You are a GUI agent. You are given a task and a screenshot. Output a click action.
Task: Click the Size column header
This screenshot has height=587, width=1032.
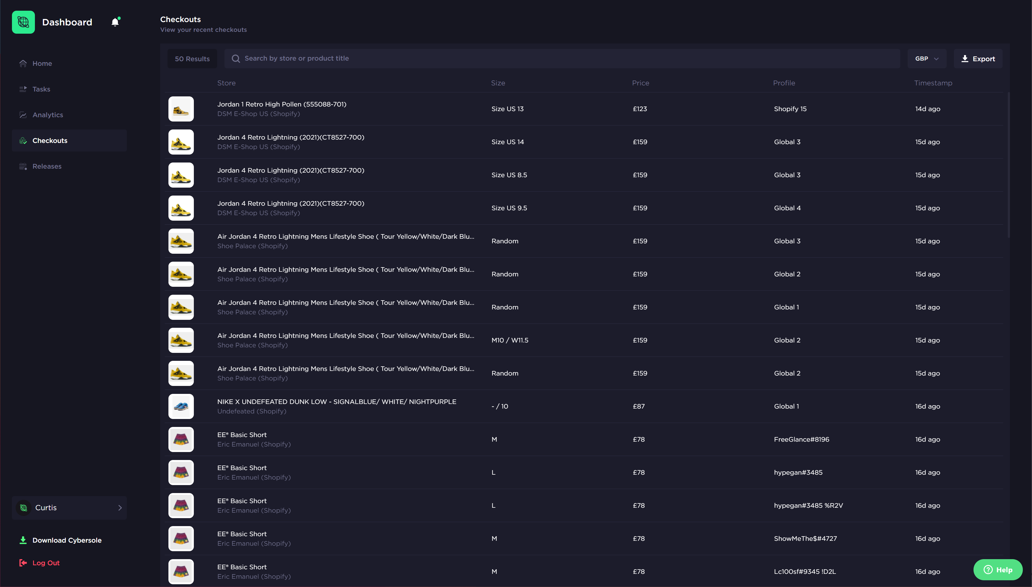tap(498, 83)
